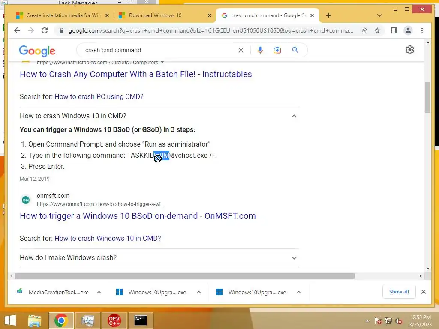
Task: Open the Chrome profile avatar
Action: [x=408, y=30]
